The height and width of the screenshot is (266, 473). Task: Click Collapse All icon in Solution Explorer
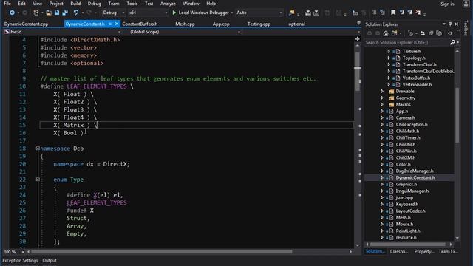point(431,33)
